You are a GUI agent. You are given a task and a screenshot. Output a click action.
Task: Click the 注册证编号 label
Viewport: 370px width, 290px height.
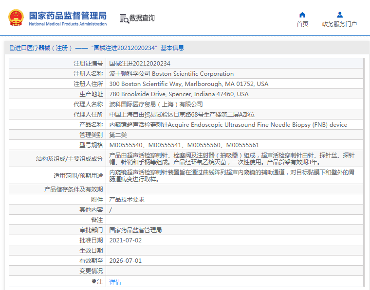tap(88, 64)
